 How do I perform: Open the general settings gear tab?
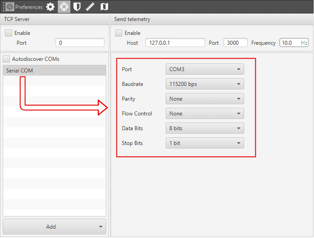pyautogui.click(x=50, y=7)
